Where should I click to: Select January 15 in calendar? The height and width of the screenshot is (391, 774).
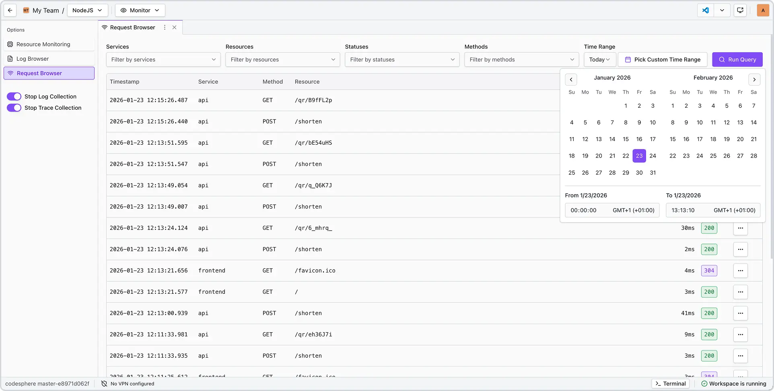(626, 139)
